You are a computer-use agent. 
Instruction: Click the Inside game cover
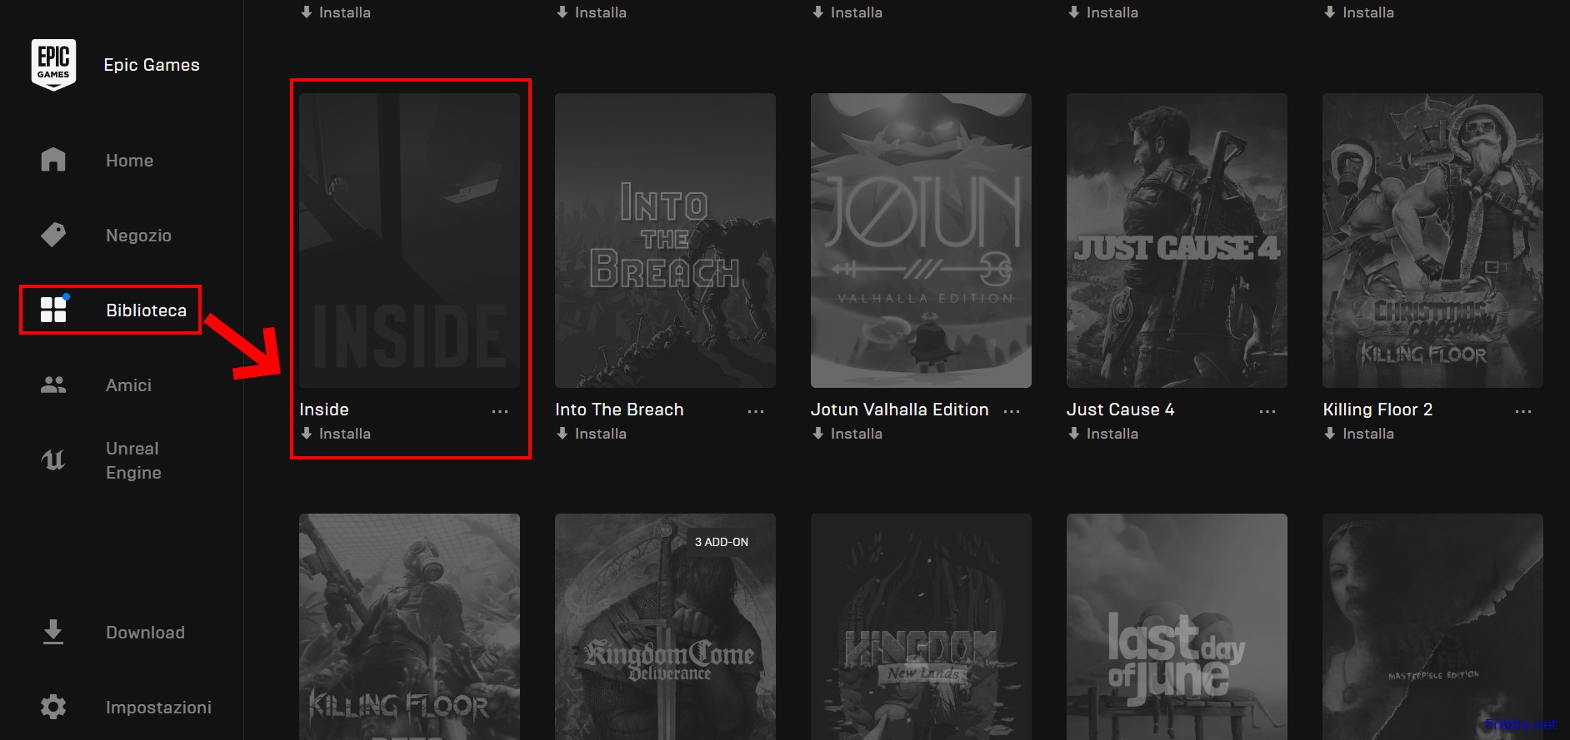[x=409, y=241]
